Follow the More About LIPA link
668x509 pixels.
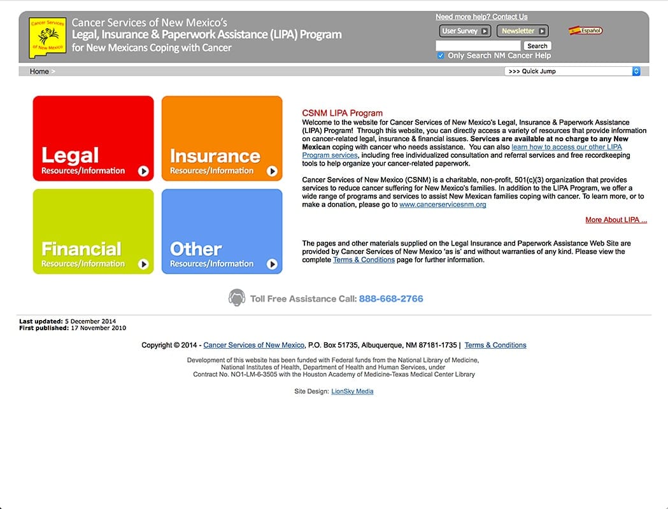(x=616, y=220)
